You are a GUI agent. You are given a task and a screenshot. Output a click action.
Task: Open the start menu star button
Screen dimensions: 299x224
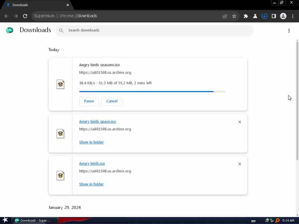tap(5, 220)
